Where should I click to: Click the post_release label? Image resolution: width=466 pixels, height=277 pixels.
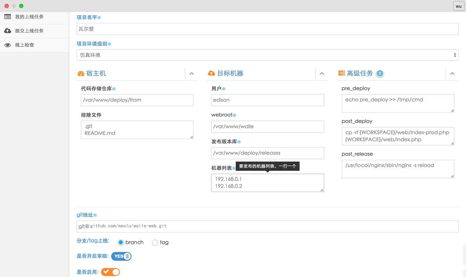point(357,154)
